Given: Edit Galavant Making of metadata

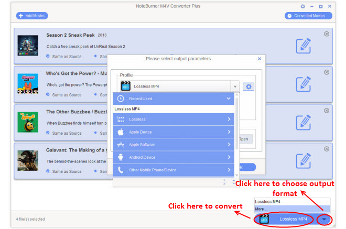Looking at the screenshot, I should tap(304, 160).
